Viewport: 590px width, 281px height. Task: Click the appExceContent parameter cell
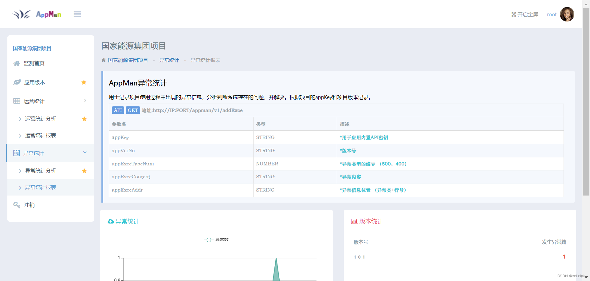click(181, 177)
